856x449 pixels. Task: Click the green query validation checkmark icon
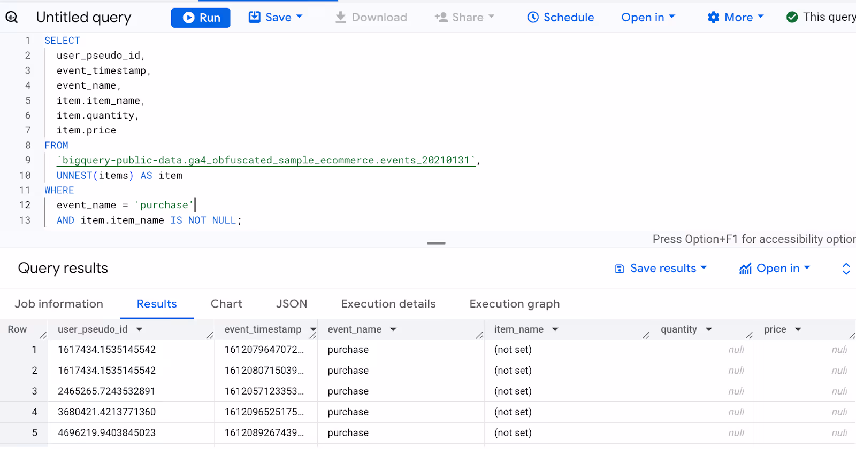(x=792, y=17)
